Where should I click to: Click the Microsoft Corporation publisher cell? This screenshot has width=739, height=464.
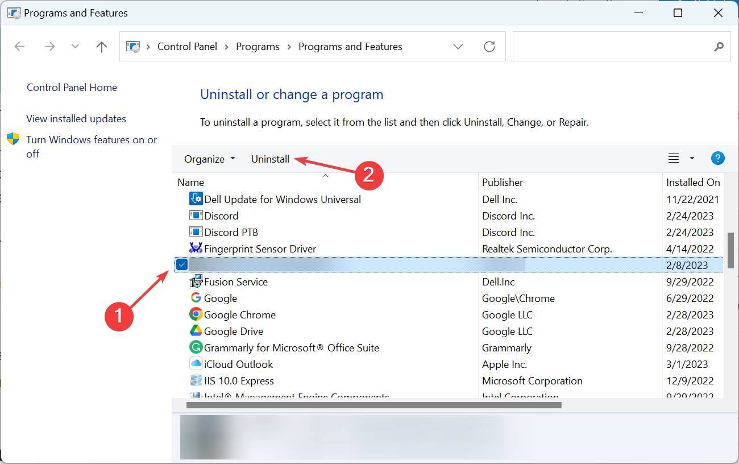coord(533,380)
